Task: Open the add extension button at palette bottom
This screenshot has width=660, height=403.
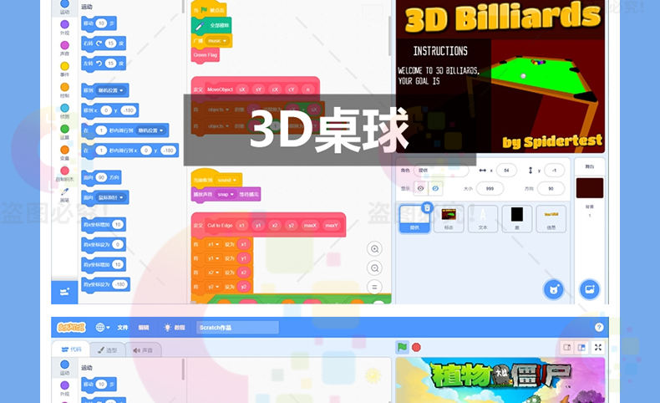Action: (64, 292)
